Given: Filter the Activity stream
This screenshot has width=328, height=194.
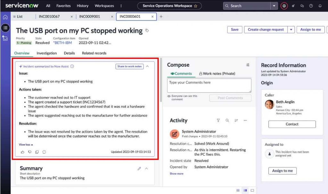Looking at the screenshot, I should point(218,121).
